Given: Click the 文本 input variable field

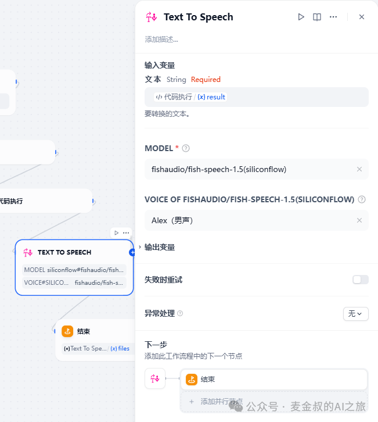Looking at the screenshot, I should 256,97.
